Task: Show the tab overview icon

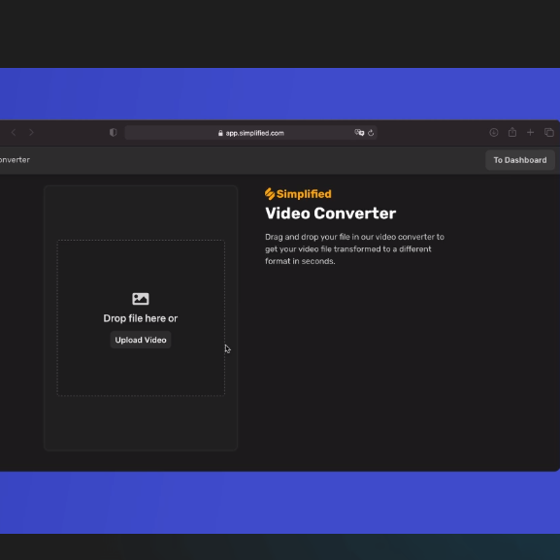Action: pos(549,133)
